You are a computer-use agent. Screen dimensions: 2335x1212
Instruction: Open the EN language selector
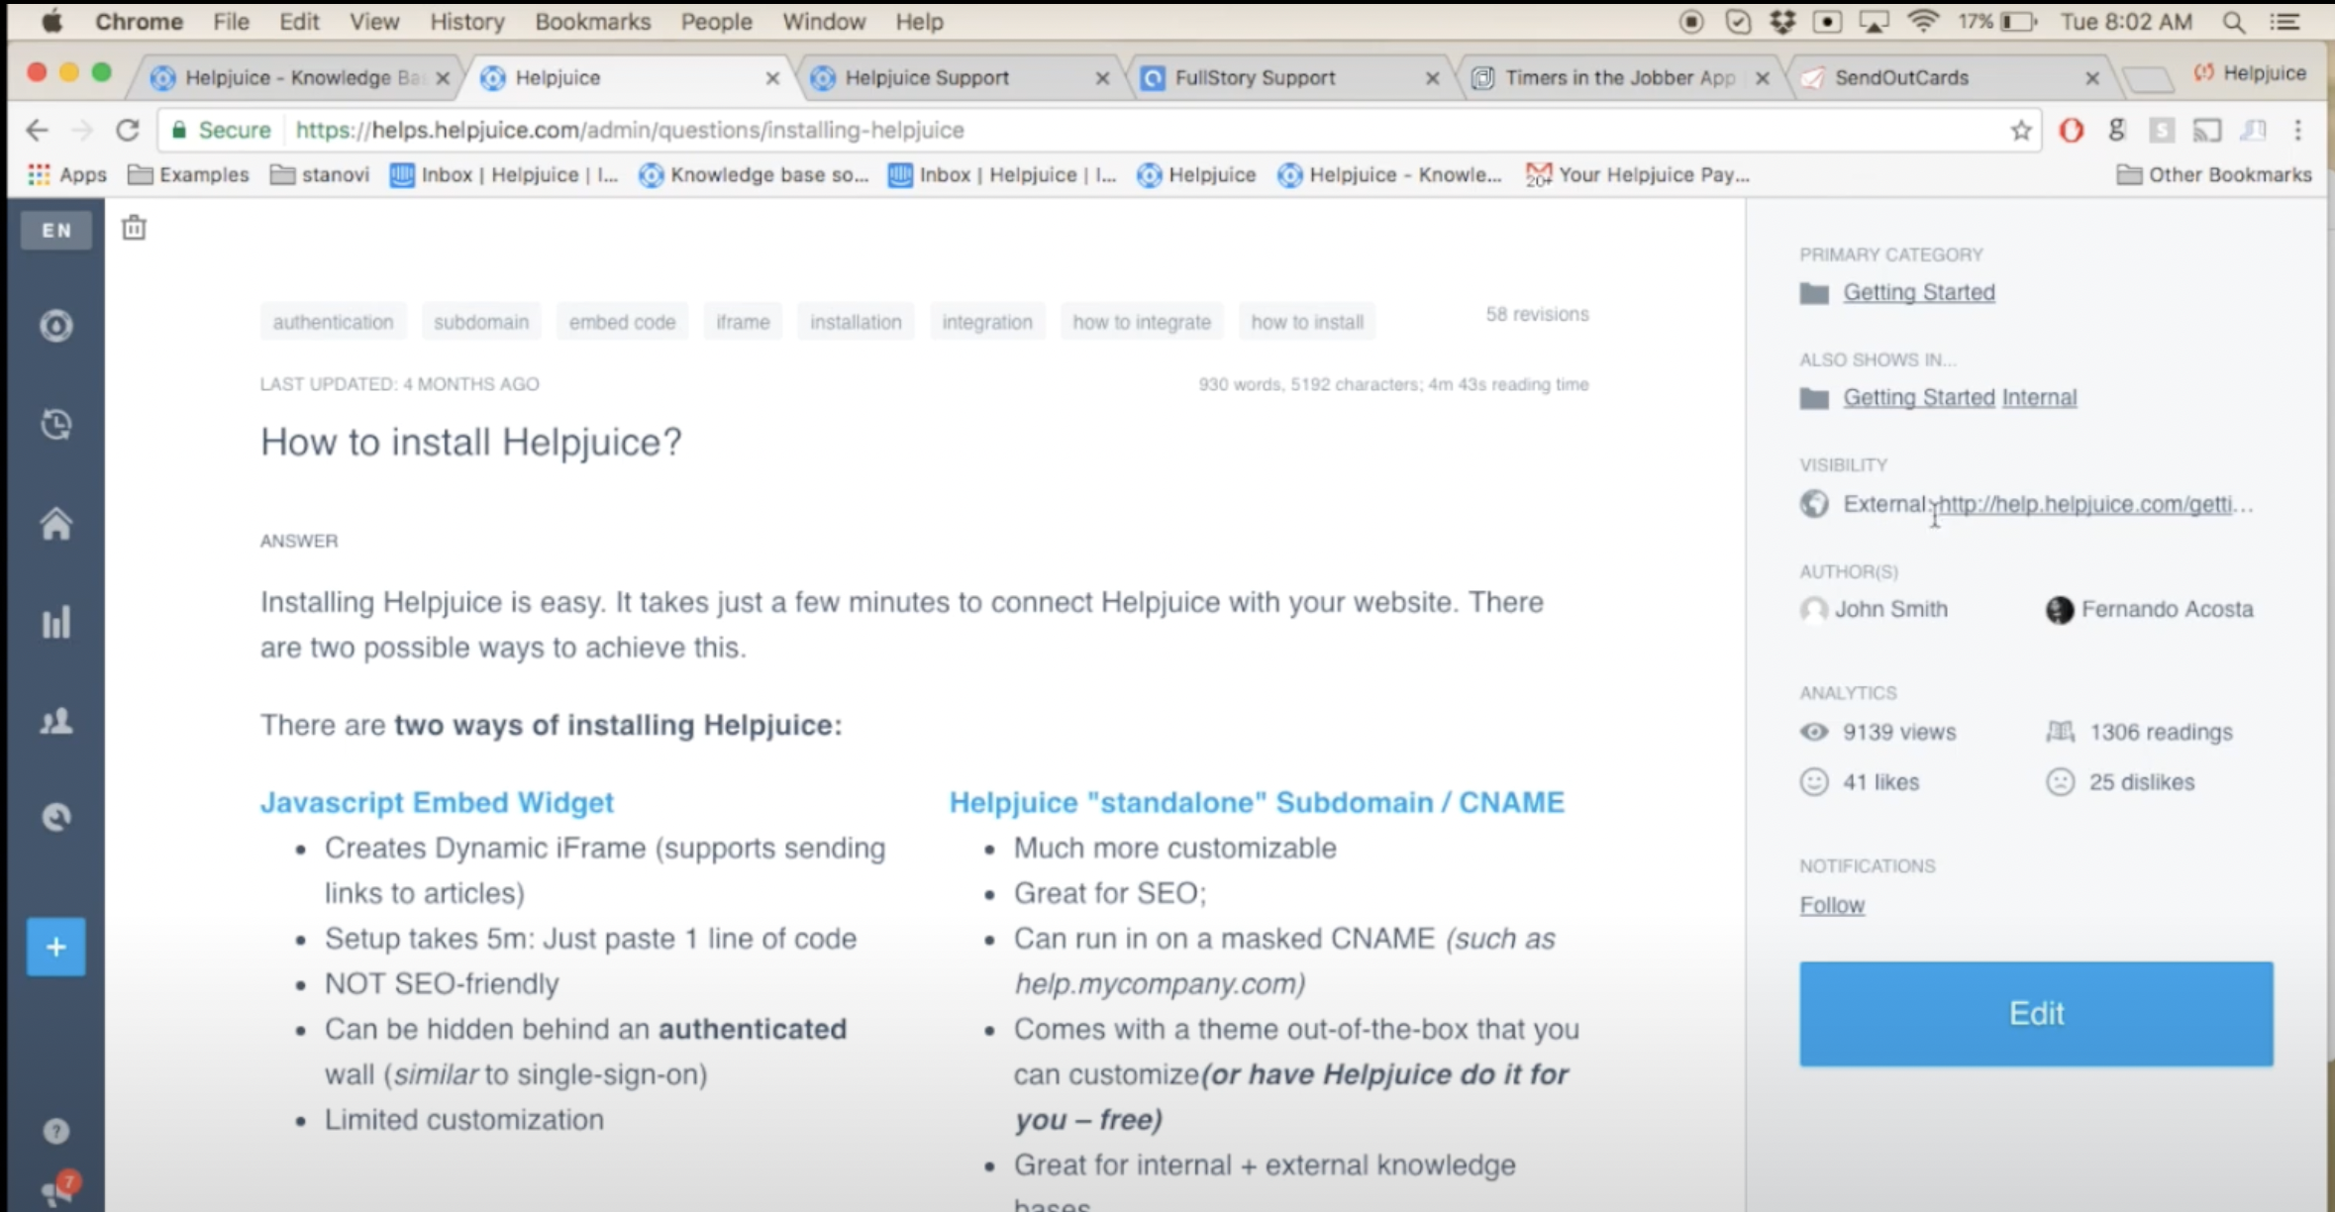coord(56,231)
